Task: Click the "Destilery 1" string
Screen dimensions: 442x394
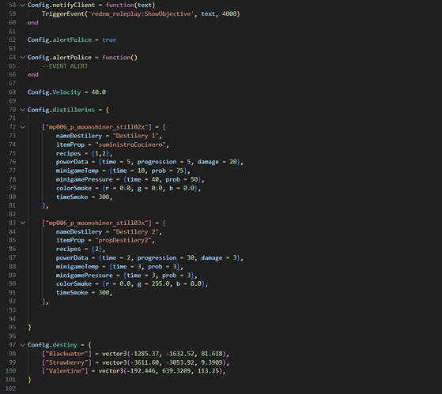Action: [136, 136]
